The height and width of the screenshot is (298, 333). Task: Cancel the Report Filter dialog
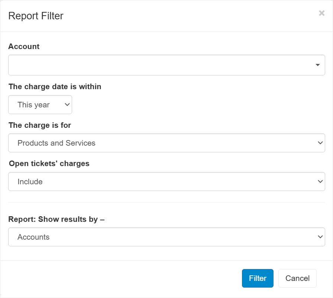point(297,278)
